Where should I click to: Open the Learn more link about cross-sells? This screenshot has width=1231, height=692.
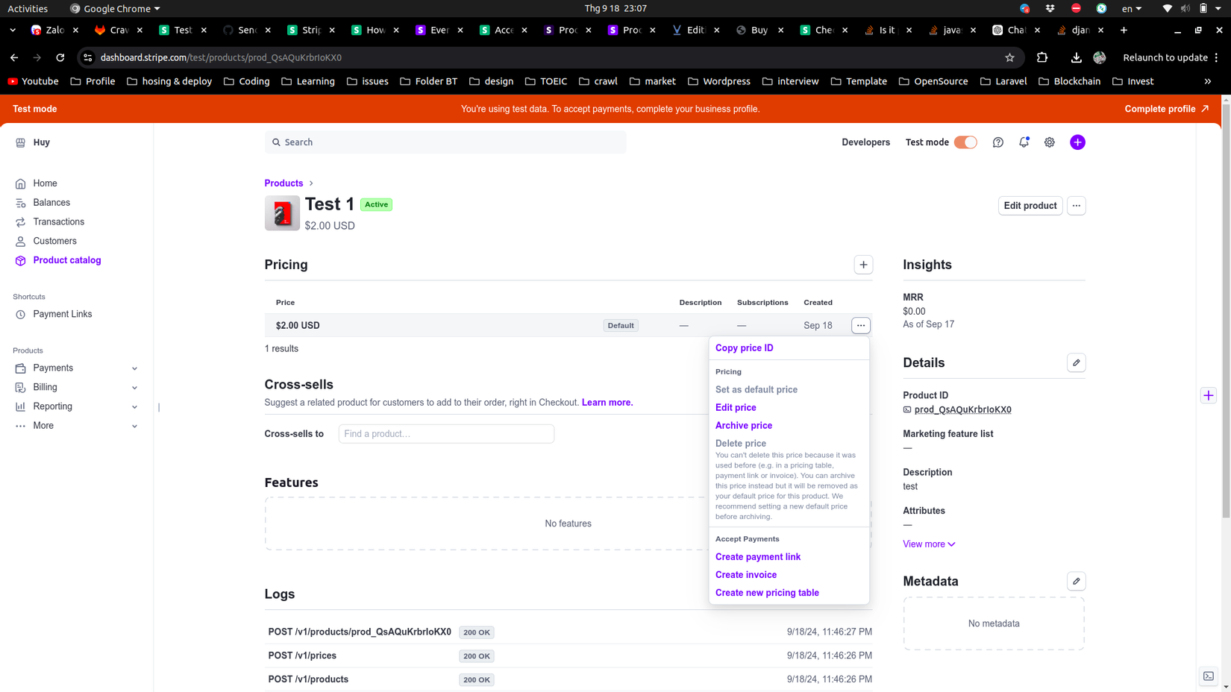(x=607, y=402)
